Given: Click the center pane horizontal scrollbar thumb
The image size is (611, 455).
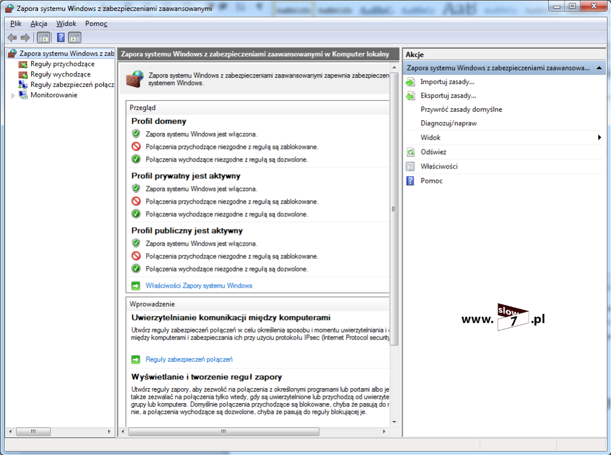Looking at the screenshot, I should [223, 431].
